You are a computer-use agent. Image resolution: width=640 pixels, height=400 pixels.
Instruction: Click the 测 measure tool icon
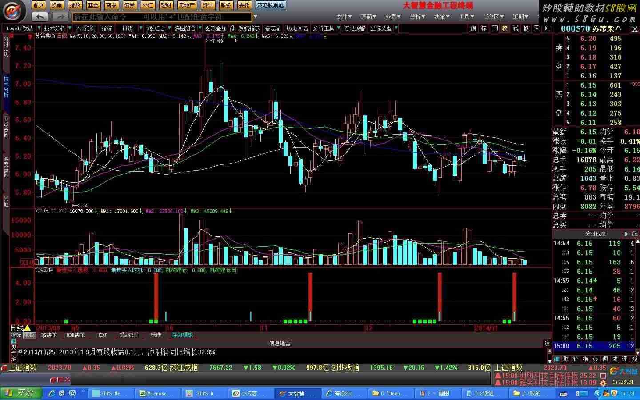tap(473, 28)
